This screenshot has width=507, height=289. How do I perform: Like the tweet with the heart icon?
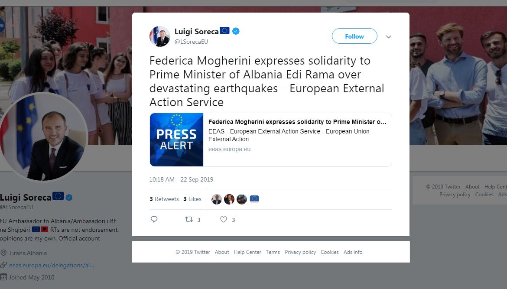(224, 220)
